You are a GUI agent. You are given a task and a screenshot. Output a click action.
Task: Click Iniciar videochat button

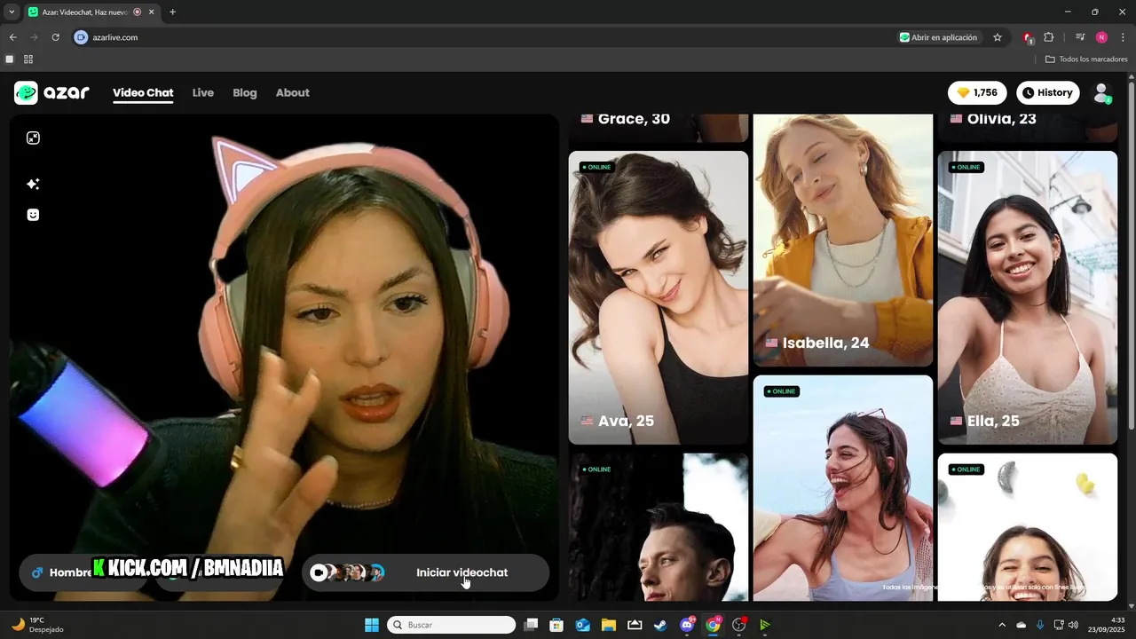426,572
